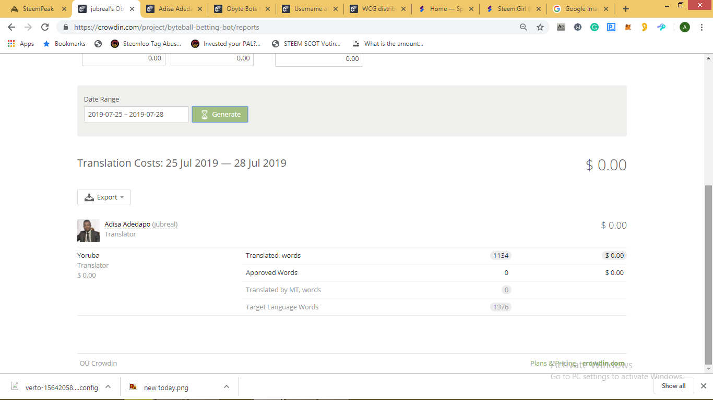Expand the Export dropdown
Screen dimensions: 713x400
pyautogui.click(x=104, y=197)
